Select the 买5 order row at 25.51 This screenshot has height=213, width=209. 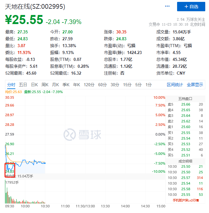coord(185,155)
